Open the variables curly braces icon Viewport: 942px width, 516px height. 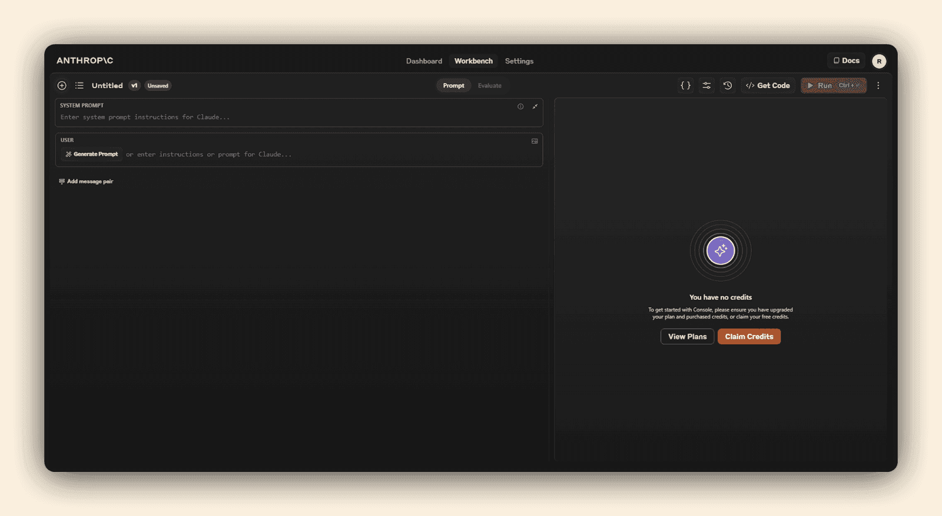tap(685, 86)
